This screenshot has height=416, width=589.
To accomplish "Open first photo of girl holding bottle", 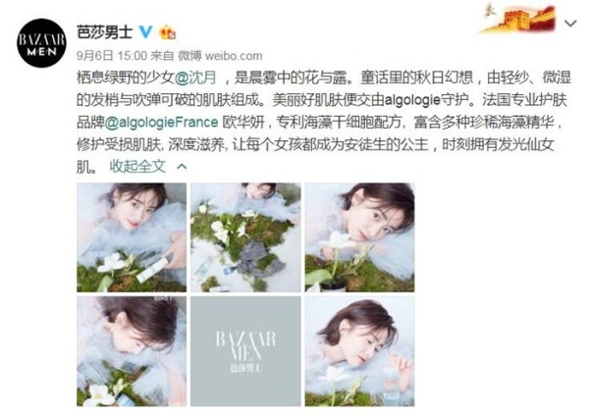I will (132, 237).
